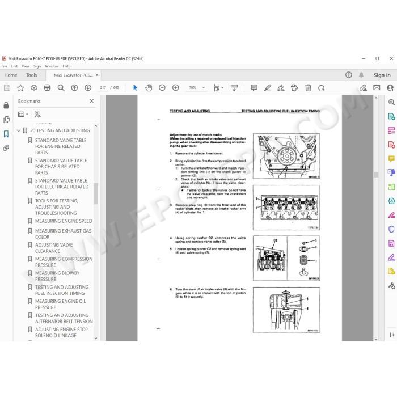Open MEASURING ENGINE OIL PRESSURE bookmark

pos(61,304)
